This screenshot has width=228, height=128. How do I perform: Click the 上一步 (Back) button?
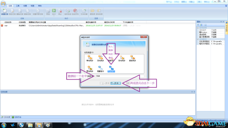click(x=105, y=83)
